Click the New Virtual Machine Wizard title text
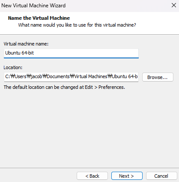This screenshot has height=182, width=179. coord(33,6)
